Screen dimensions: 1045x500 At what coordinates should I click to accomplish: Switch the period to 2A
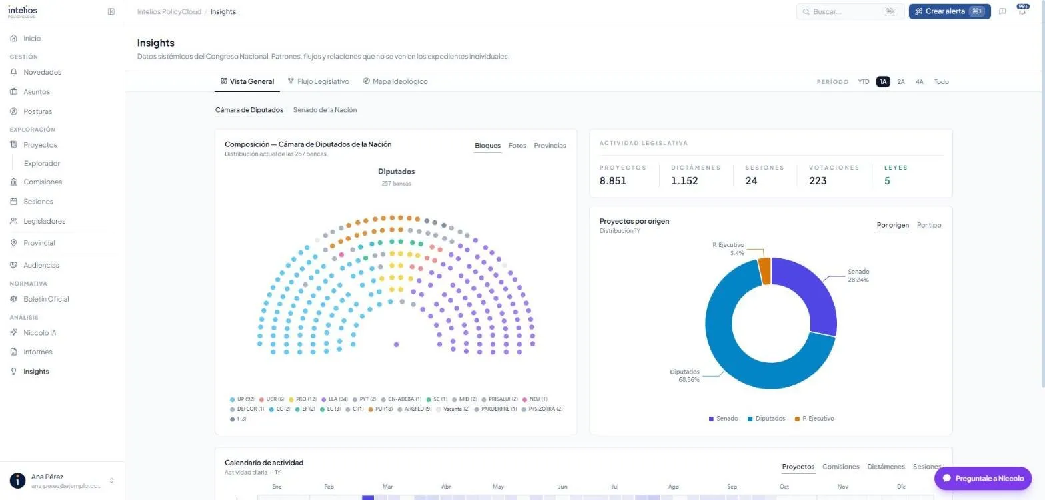tap(901, 82)
